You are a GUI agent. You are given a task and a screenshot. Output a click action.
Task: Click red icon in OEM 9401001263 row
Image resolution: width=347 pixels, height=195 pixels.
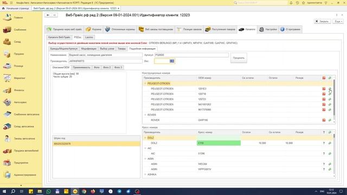(x=324, y=105)
